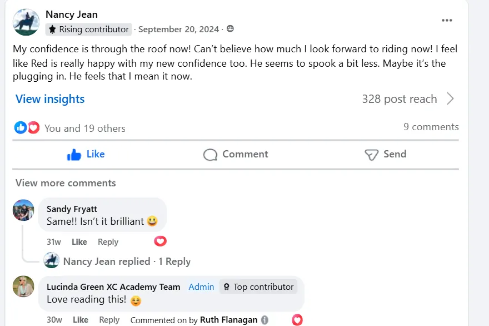The image size is (489, 326).
Task: Toggle Like on Lucinda Green's comment
Action: [81, 320]
